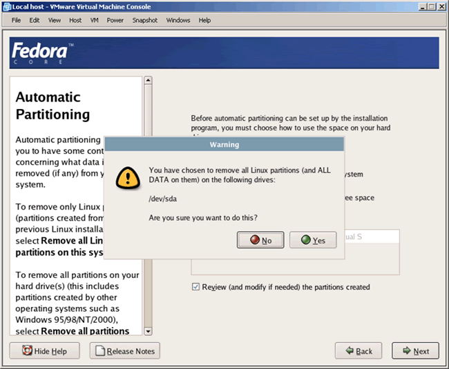This screenshot has width=449, height=369.
Task: Uncheck Review partitions created checkbox
Action: (196, 287)
